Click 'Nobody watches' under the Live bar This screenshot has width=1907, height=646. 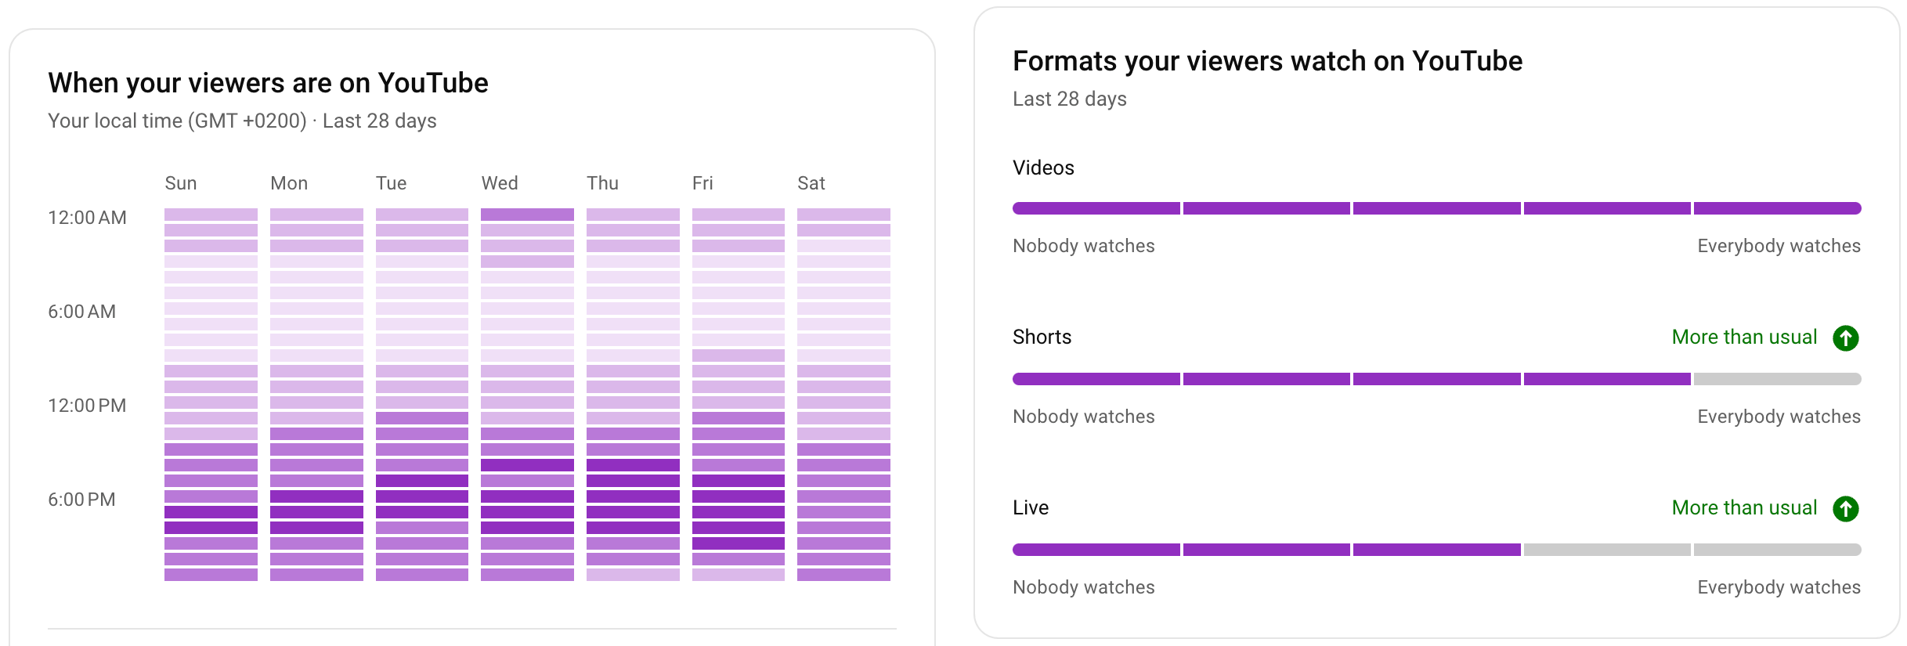coord(1084,587)
